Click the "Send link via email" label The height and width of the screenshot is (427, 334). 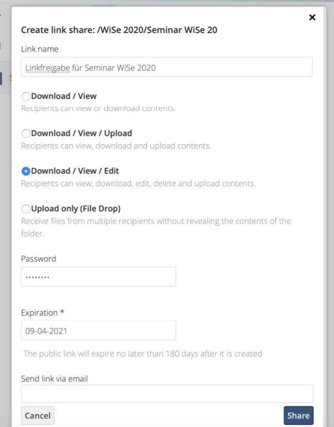55,379
